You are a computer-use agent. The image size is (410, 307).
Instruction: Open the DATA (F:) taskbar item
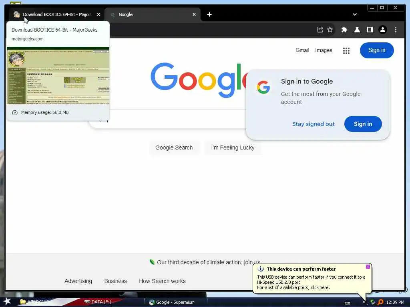tap(98, 302)
